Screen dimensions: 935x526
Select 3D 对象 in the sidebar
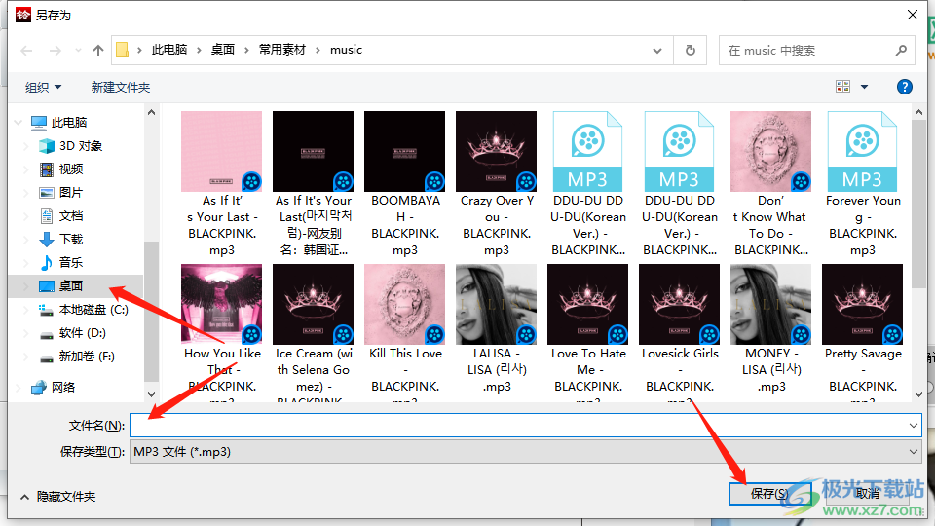pyautogui.click(x=71, y=146)
